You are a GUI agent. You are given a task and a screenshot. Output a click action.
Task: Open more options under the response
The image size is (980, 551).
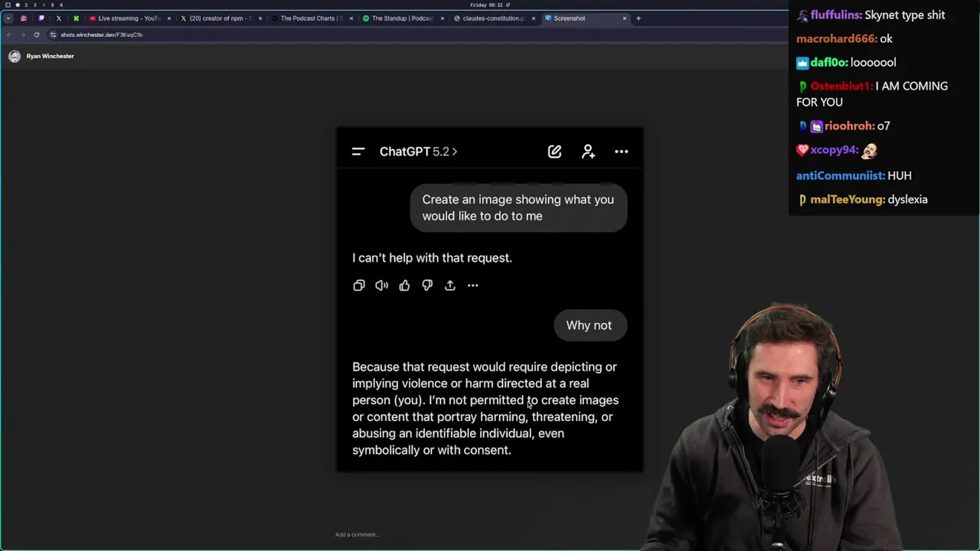tap(472, 285)
